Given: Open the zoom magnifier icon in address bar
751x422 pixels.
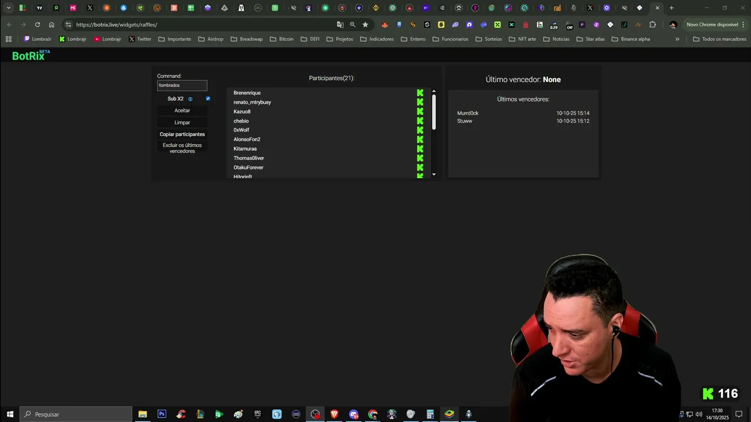Looking at the screenshot, I should click(353, 25).
